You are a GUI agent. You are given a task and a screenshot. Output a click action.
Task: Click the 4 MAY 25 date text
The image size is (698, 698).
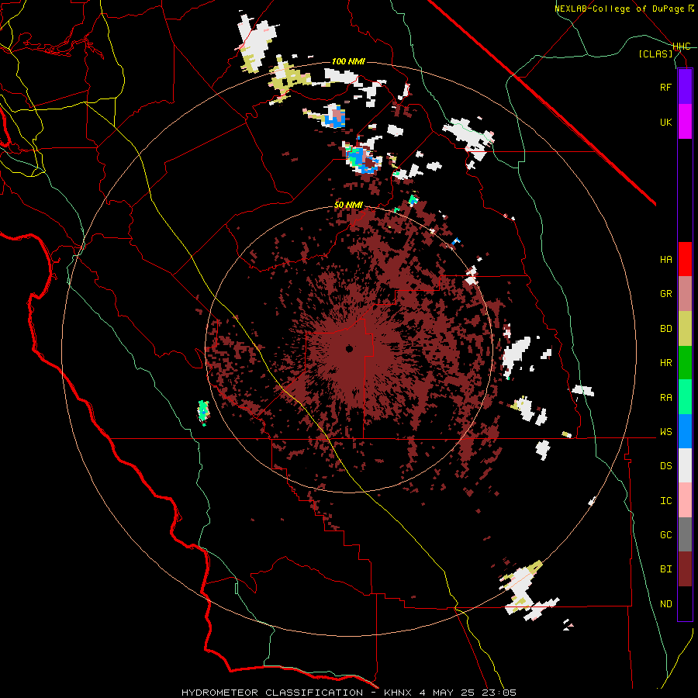coord(447,693)
